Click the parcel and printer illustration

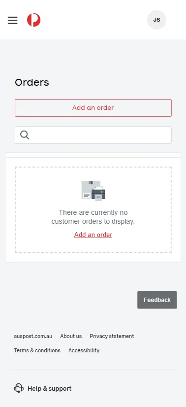(93, 191)
